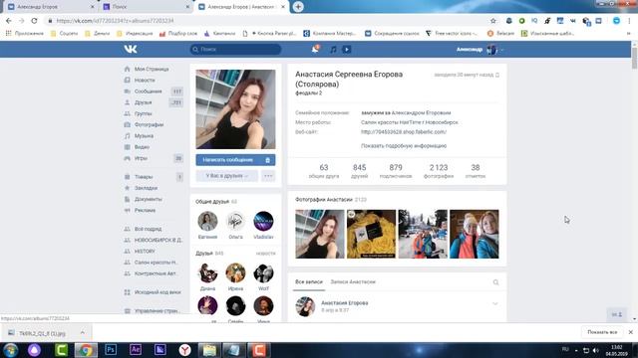Open mutual friend Ольга's avatar
Image resolution: width=638 pixels, height=358 pixels.
pyautogui.click(x=235, y=221)
